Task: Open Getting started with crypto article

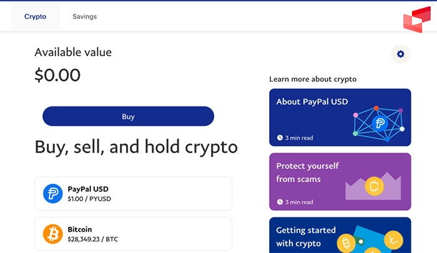Action: coord(306,236)
